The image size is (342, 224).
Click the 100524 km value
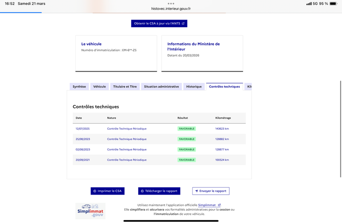pos(222,160)
